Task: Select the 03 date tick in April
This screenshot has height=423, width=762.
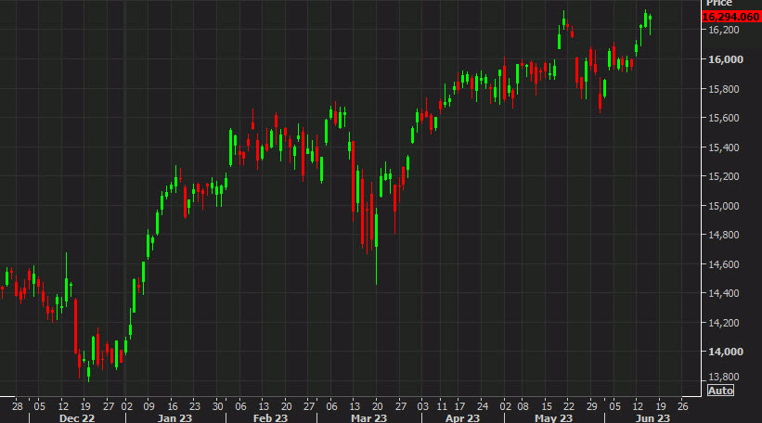Action: [423, 406]
